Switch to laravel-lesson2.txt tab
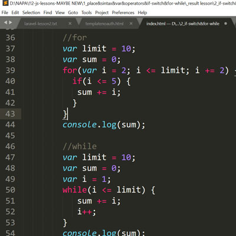Screen dimensions: 236x236 (41, 24)
